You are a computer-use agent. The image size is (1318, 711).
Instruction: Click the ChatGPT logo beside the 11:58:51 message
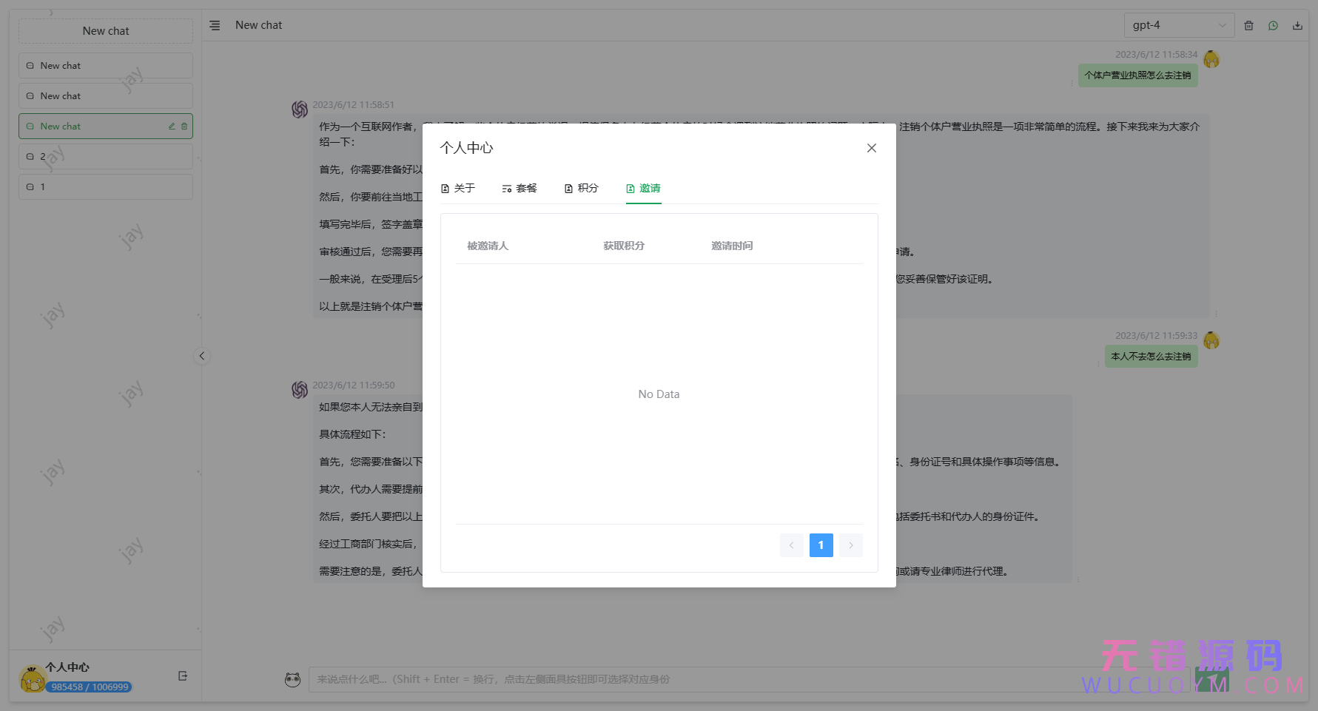[300, 109]
